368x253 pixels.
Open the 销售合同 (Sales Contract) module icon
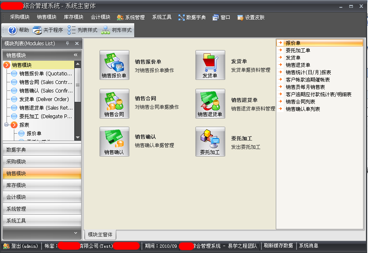(114, 103)
